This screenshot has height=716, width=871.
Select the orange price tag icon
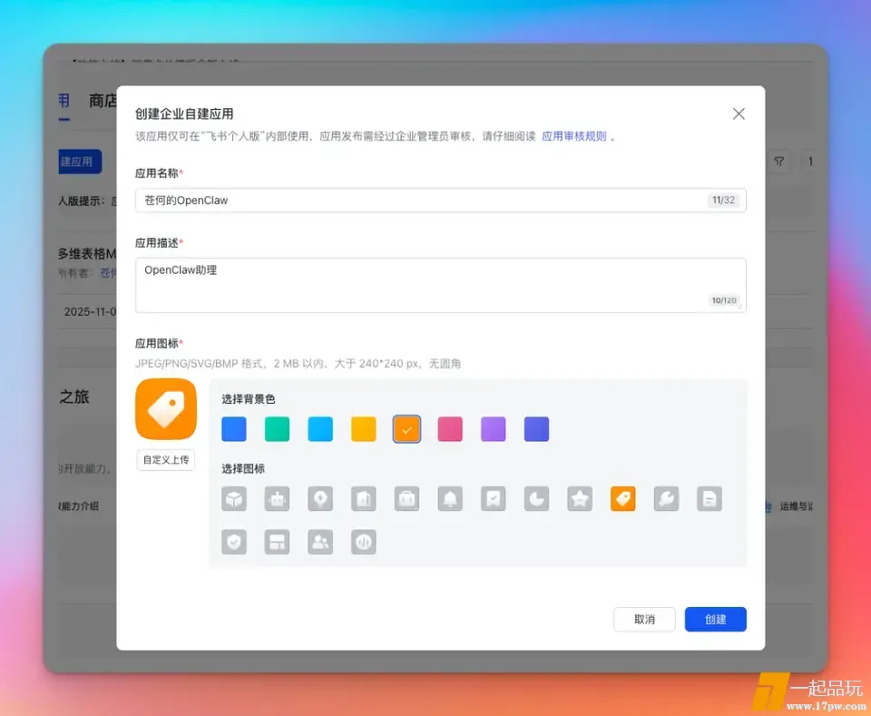[622, 498]
